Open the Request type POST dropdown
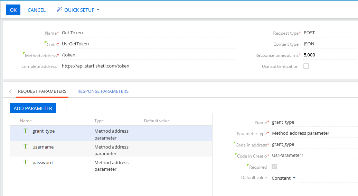 (331, 33)
